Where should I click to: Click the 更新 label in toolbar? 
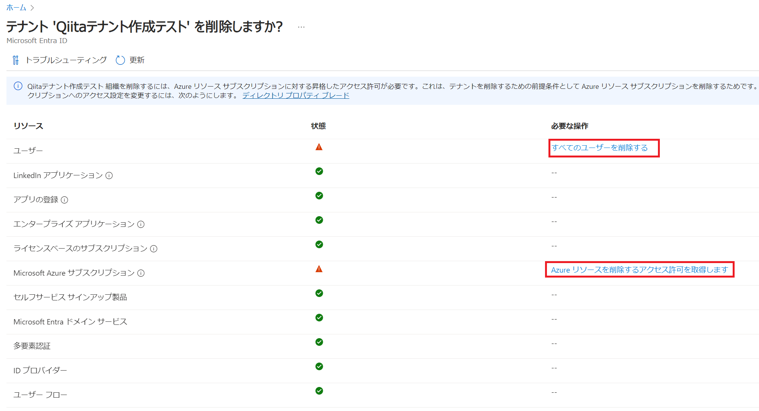(x=137, y=60)
